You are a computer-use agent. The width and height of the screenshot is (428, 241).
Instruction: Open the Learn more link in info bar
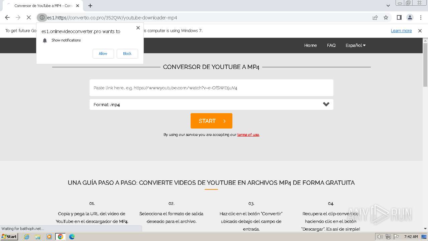[401, 30]
